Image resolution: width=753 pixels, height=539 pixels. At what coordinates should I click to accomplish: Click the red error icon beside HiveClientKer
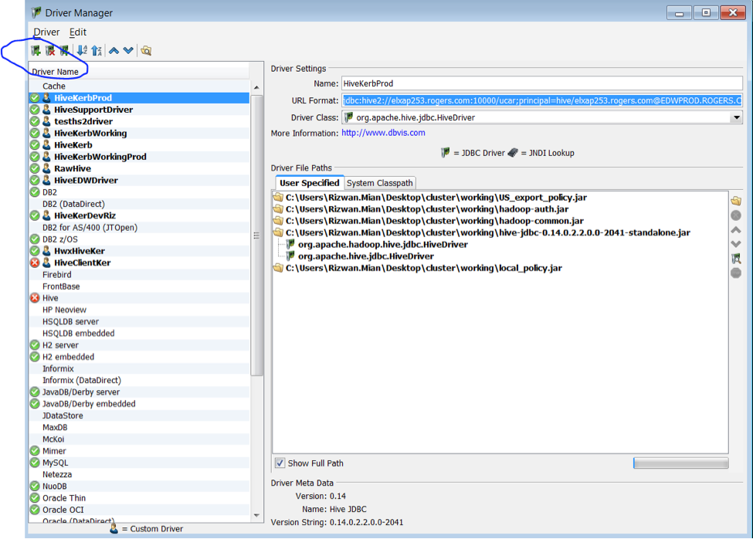(35, 263)
